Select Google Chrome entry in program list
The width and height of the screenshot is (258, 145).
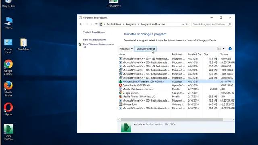point(177,93)
